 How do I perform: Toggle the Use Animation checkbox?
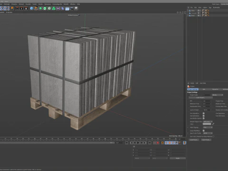(204, 114)
